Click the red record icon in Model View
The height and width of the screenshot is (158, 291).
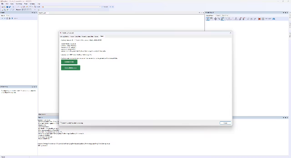259,19
